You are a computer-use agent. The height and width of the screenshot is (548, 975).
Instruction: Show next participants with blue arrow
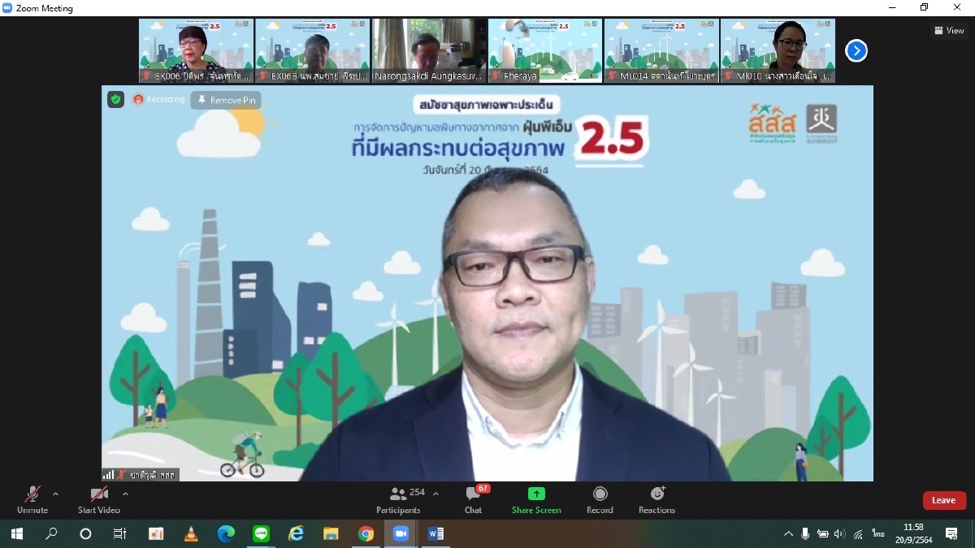(856, 51)
